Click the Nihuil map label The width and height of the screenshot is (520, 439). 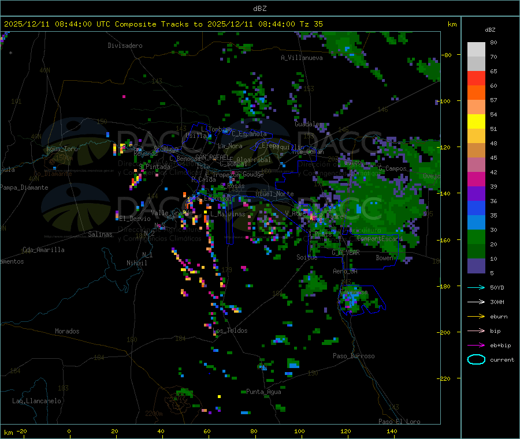pos(136,263)
